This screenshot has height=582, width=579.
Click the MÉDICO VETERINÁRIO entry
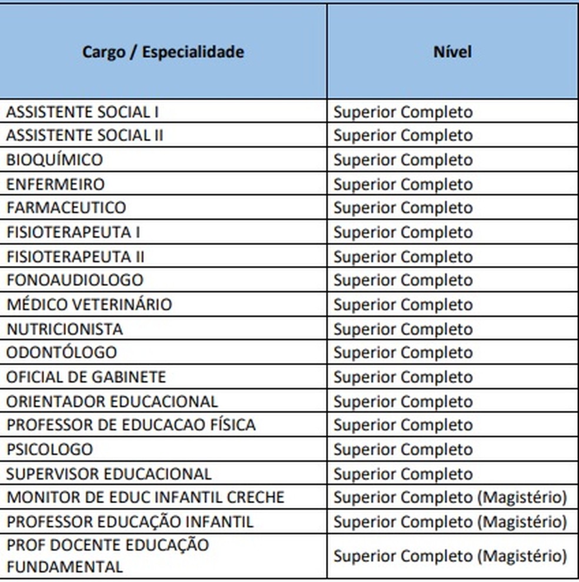tap(89, 305)
